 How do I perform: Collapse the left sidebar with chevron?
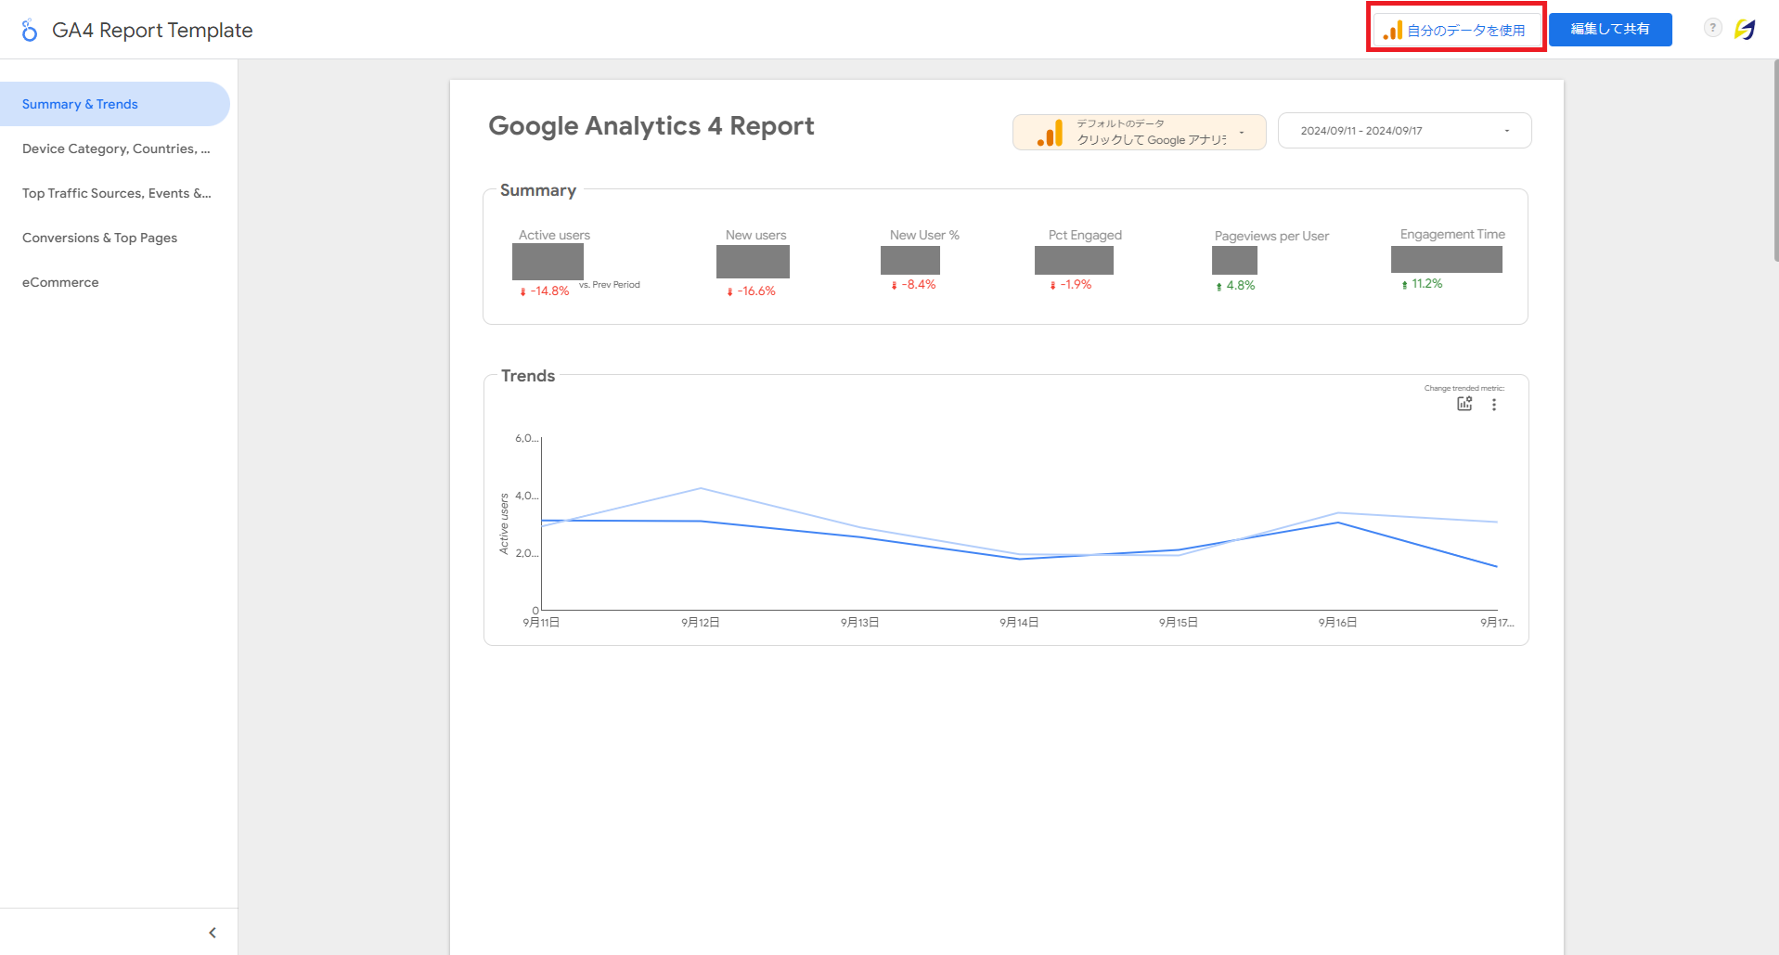point(213,933)
